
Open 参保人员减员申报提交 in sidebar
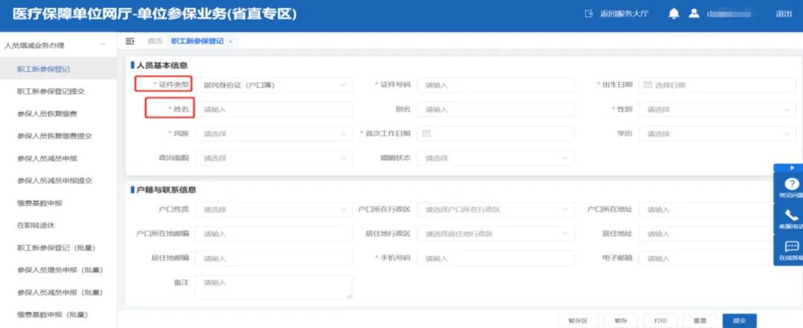[55, 180]
